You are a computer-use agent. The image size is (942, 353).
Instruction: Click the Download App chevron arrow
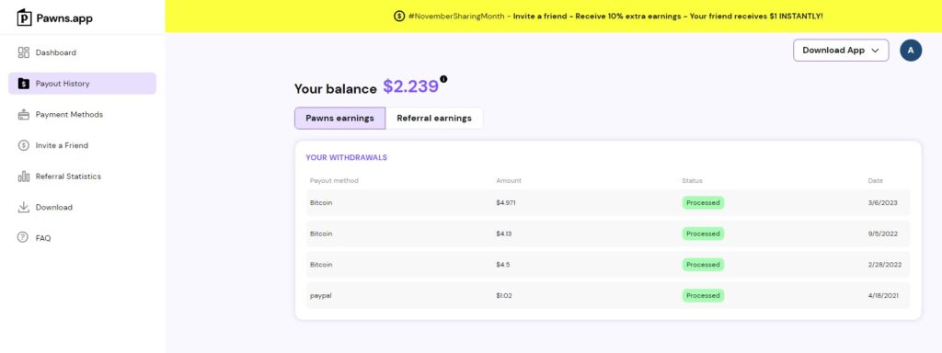coord(876,51)
